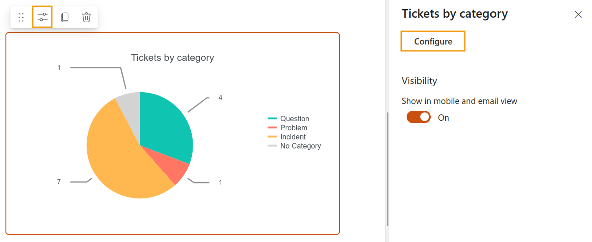Click the data label 7 beside Incident slice
The height and width of the screenshot is (242, 592).
59,182
